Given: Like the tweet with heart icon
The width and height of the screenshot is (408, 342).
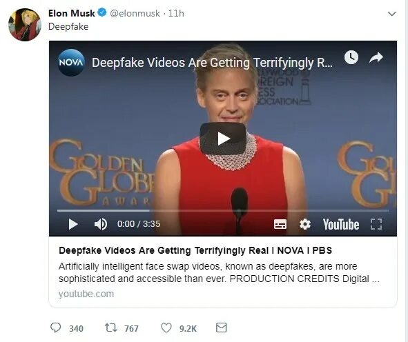Looking at the screenshot, I should tap(166, 328).
